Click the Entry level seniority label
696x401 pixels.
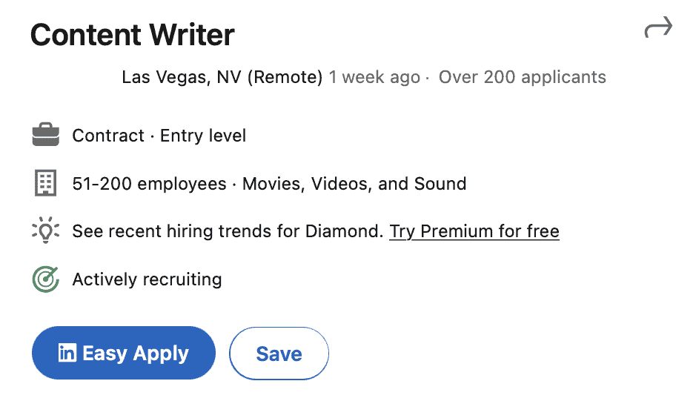click(x=203, y=136)
